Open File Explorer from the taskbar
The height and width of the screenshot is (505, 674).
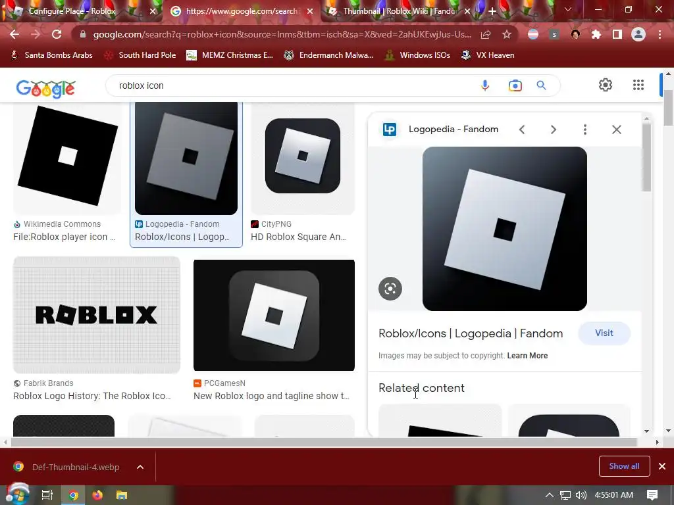[x=122, y=495]
